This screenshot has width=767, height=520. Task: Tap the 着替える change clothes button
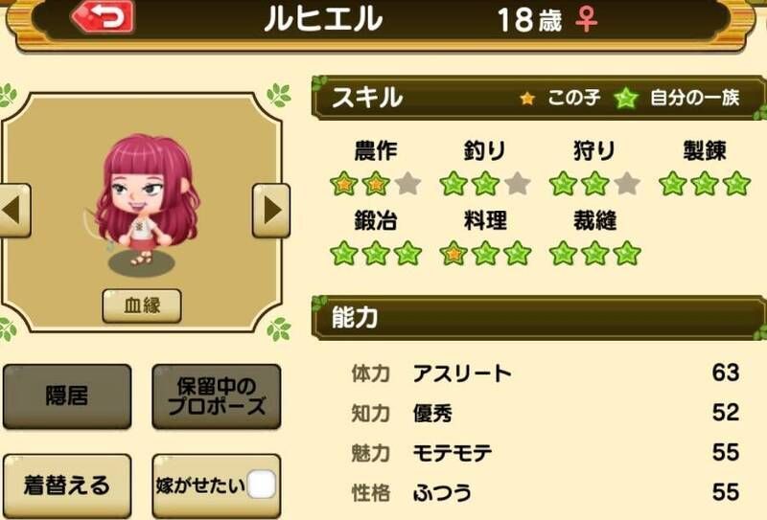(67, 486)
